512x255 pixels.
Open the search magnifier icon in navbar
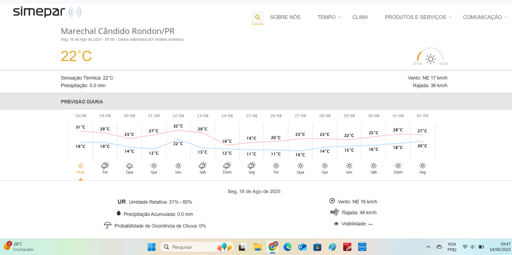pyautogui.click(x=258, y=17)
